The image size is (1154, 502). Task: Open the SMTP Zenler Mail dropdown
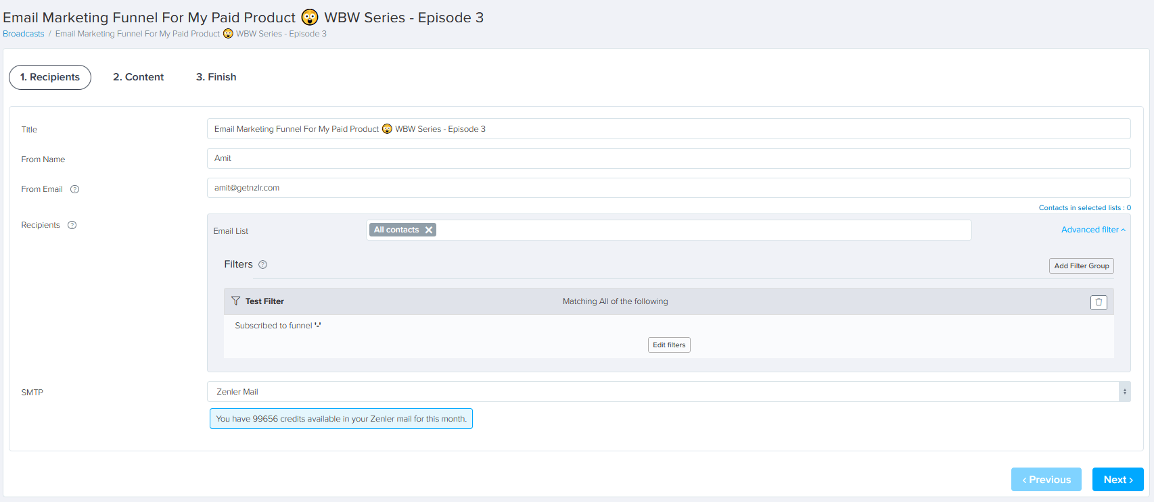pyautogui.click(x=668, y=392)
